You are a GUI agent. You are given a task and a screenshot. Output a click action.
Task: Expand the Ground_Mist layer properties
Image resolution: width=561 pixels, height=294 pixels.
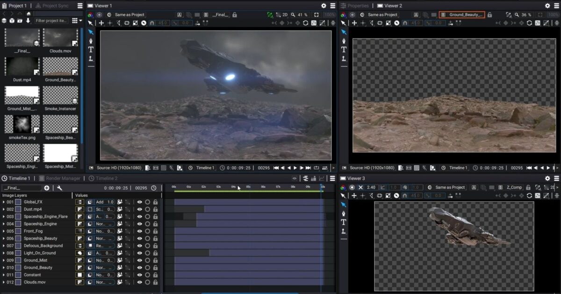tap(4, 260)
